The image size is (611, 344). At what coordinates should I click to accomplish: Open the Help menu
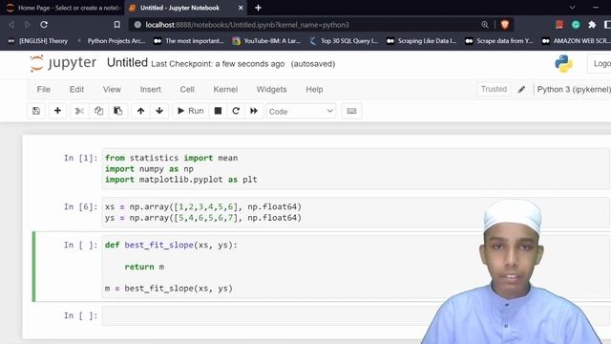tap(314, 89)
